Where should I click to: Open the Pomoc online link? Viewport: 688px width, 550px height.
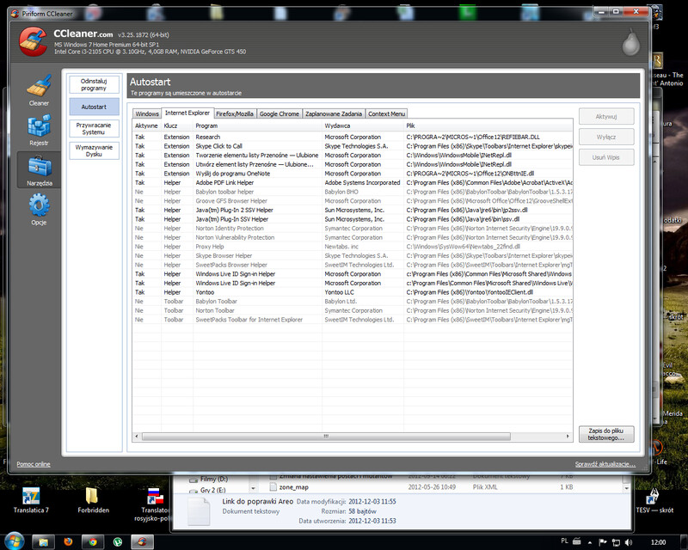(x=34, y=464)
